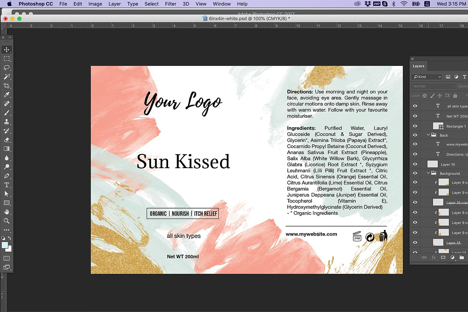The width and height of the screenshot is (468, 312).
Task: Select the Brush tool
Action: (x=7, y=113)
